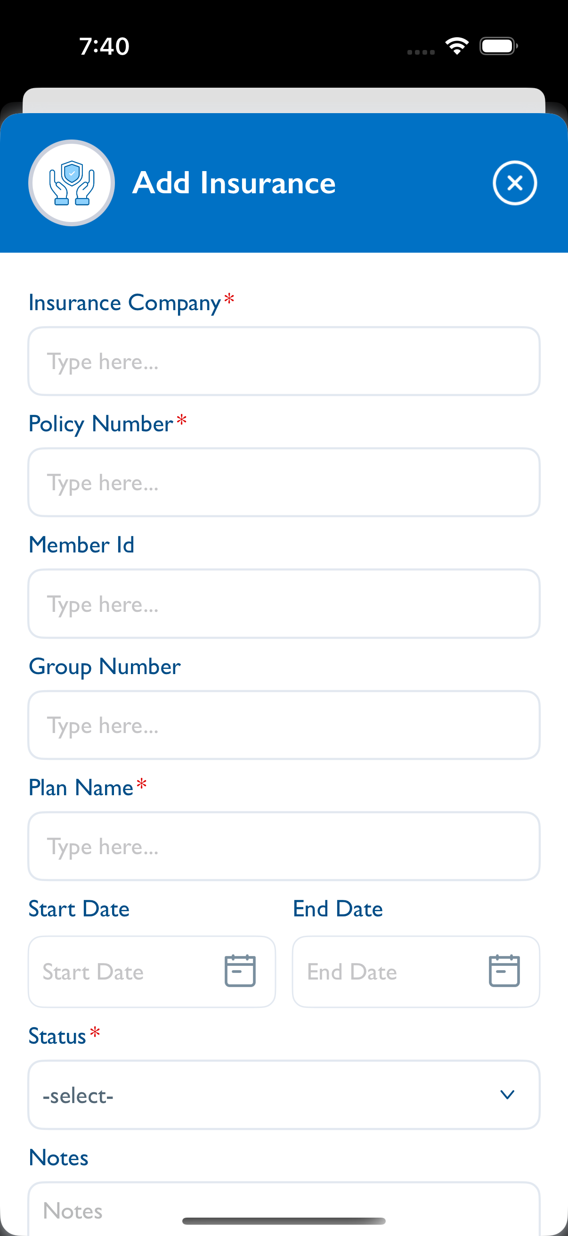Close the Add Insurance form

pos(514,183)
